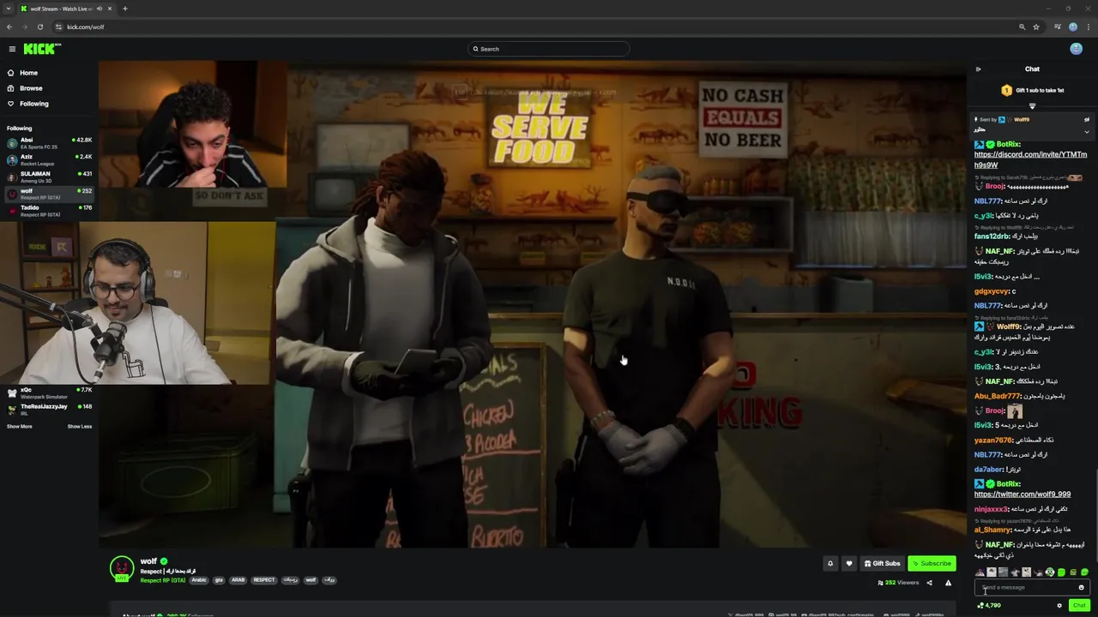Click the wolf tag under stream title
The height and width of the screenshot is (617, 1098).
coord(311,580)
